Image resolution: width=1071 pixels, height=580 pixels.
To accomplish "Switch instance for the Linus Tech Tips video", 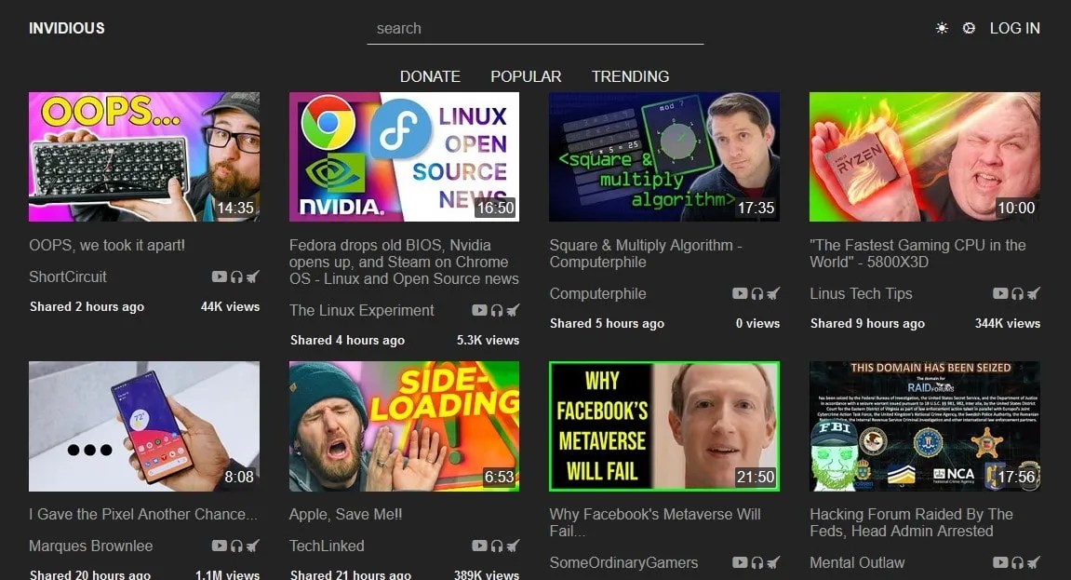I will [1033, 293].
